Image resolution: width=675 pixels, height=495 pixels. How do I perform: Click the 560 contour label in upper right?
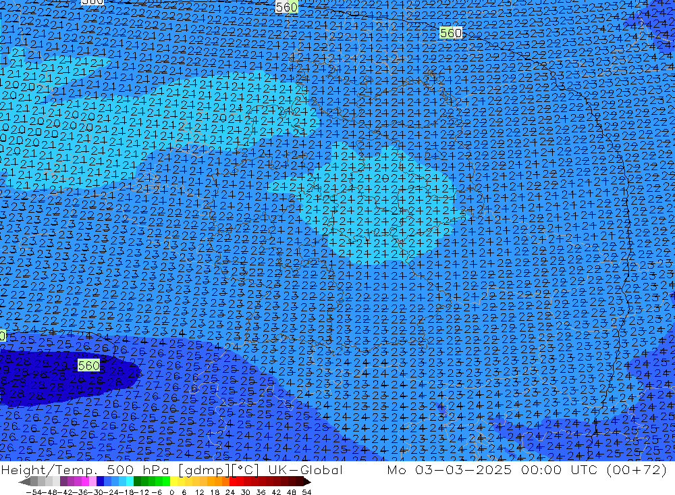(x=451, y=32)
